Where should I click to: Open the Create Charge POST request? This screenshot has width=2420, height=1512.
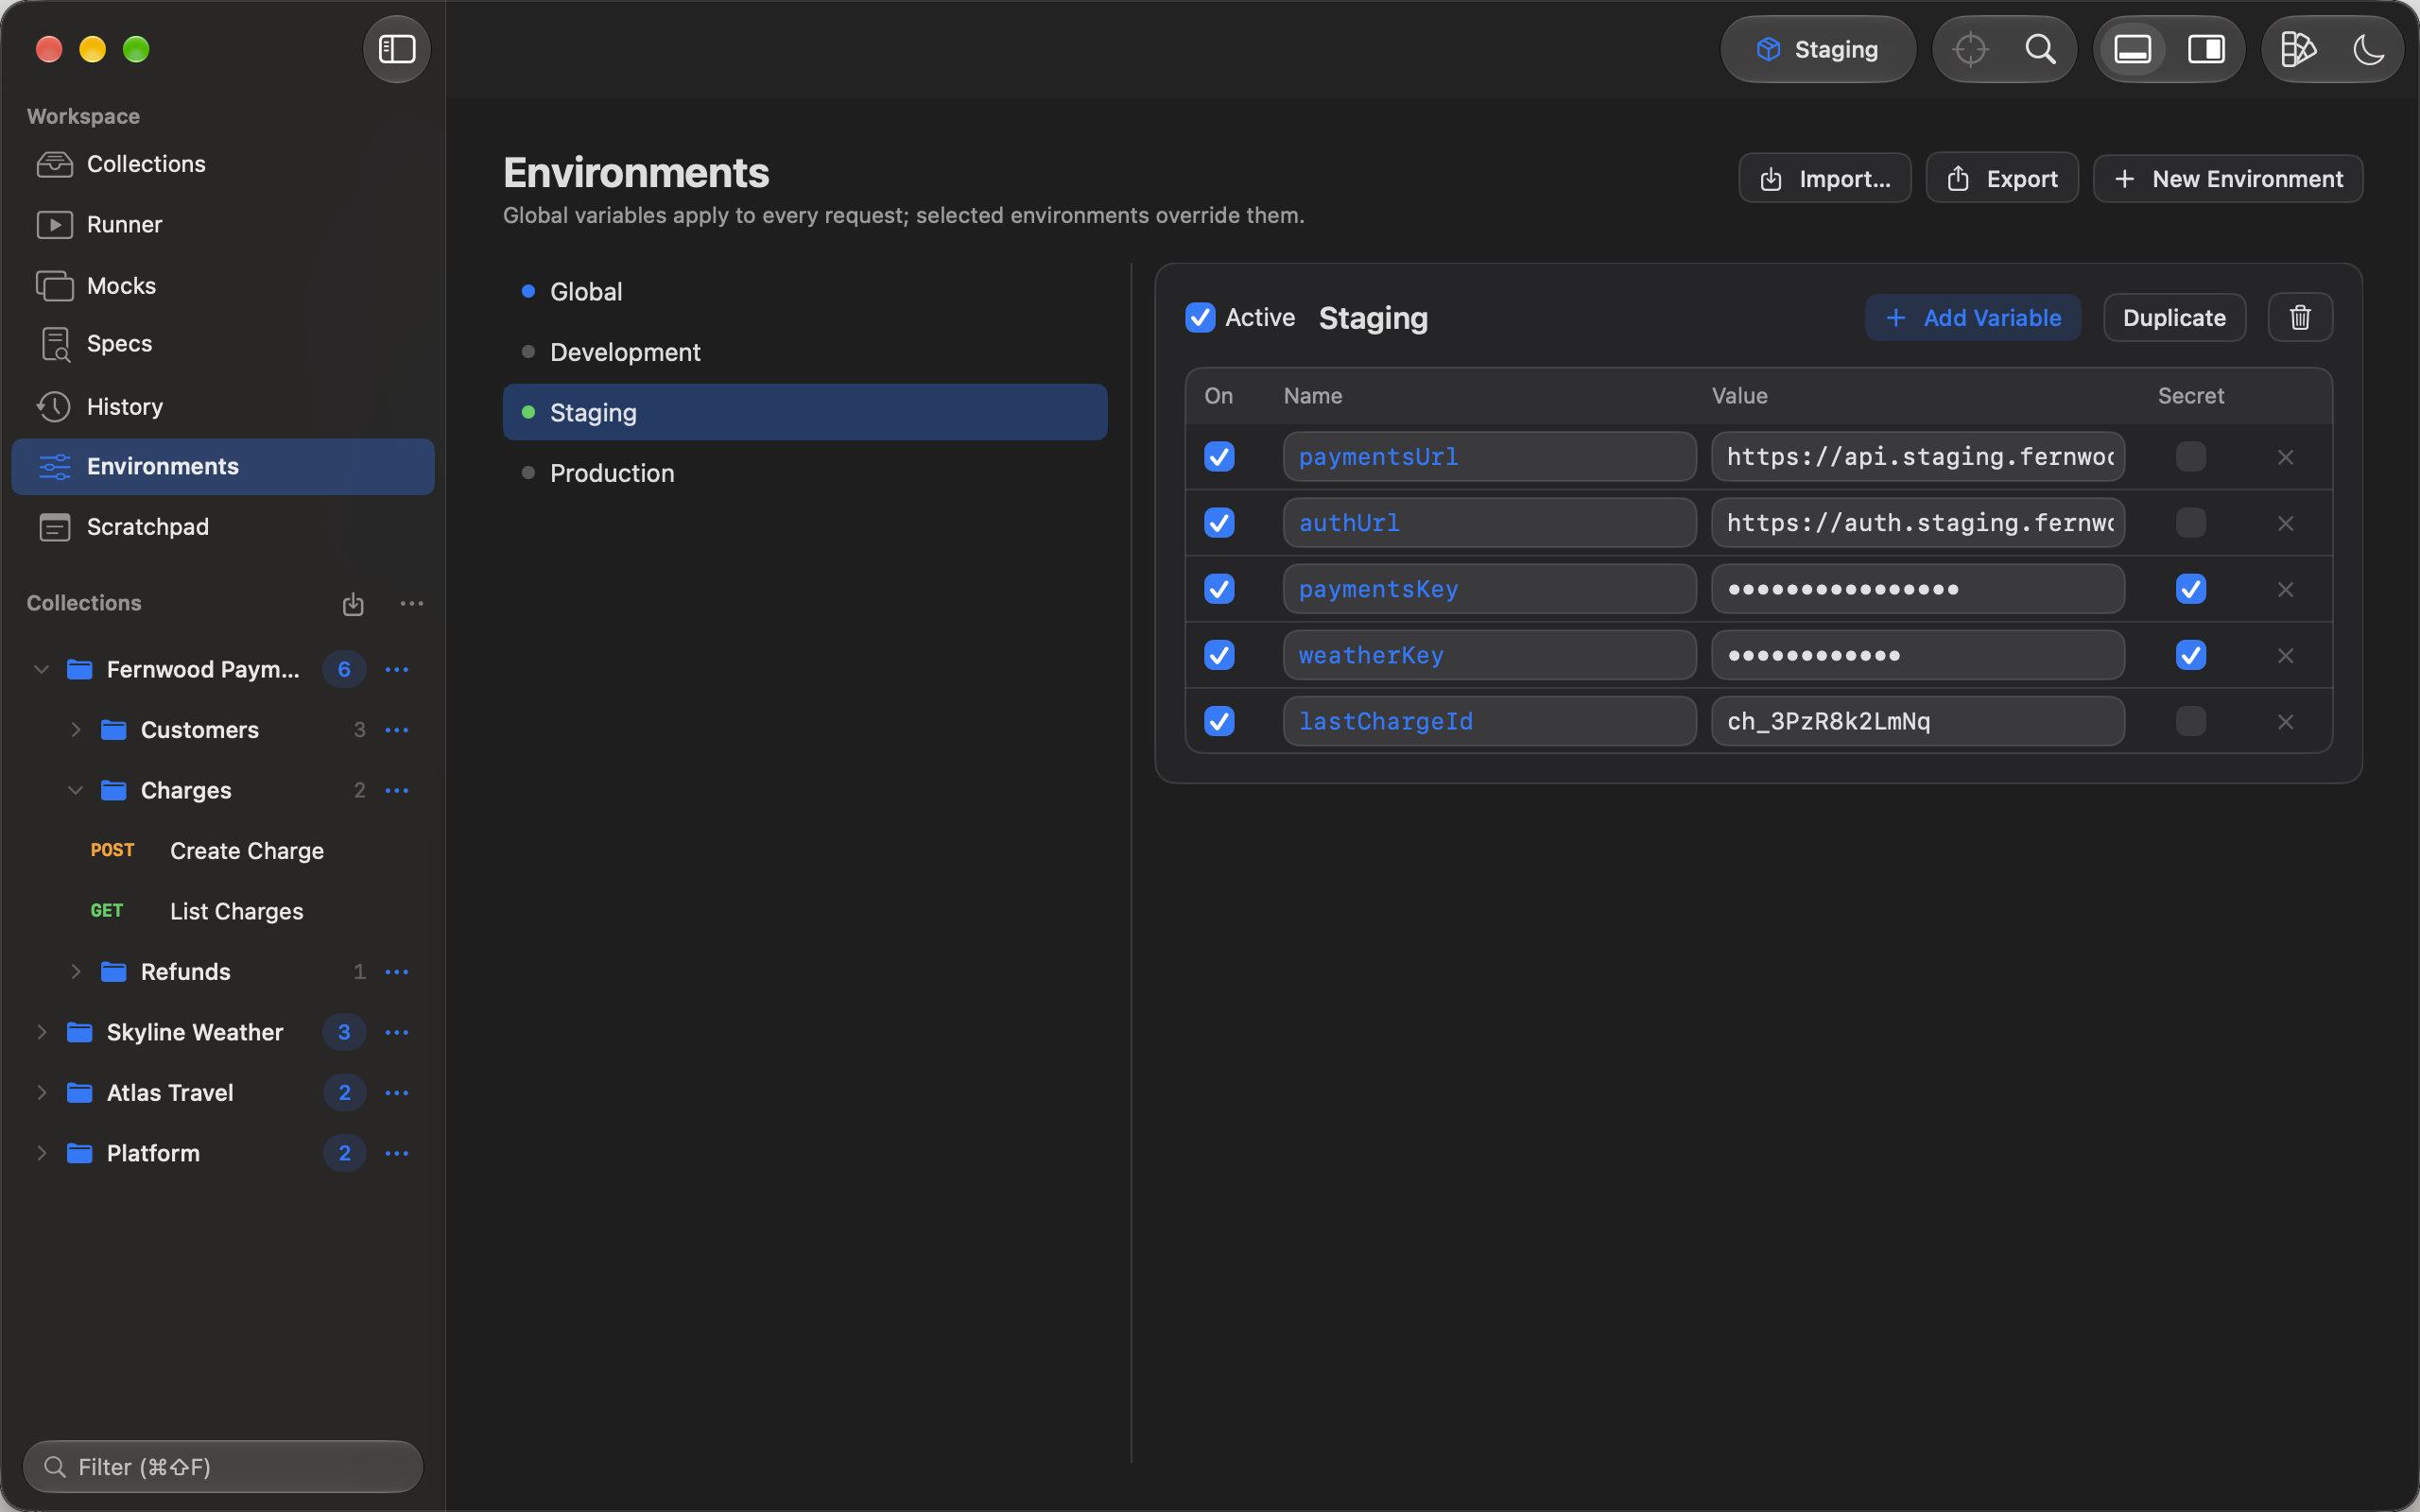click(222, 851)
